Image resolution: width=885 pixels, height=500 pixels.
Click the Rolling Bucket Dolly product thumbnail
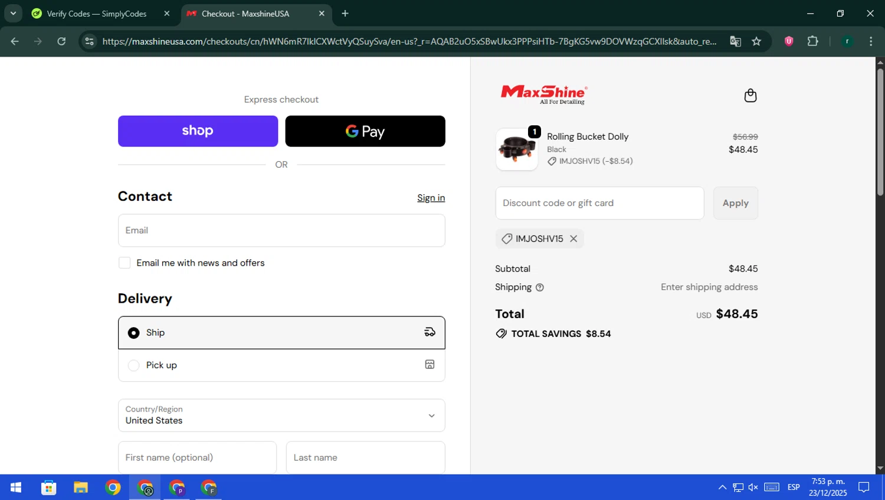pos(517,149)
